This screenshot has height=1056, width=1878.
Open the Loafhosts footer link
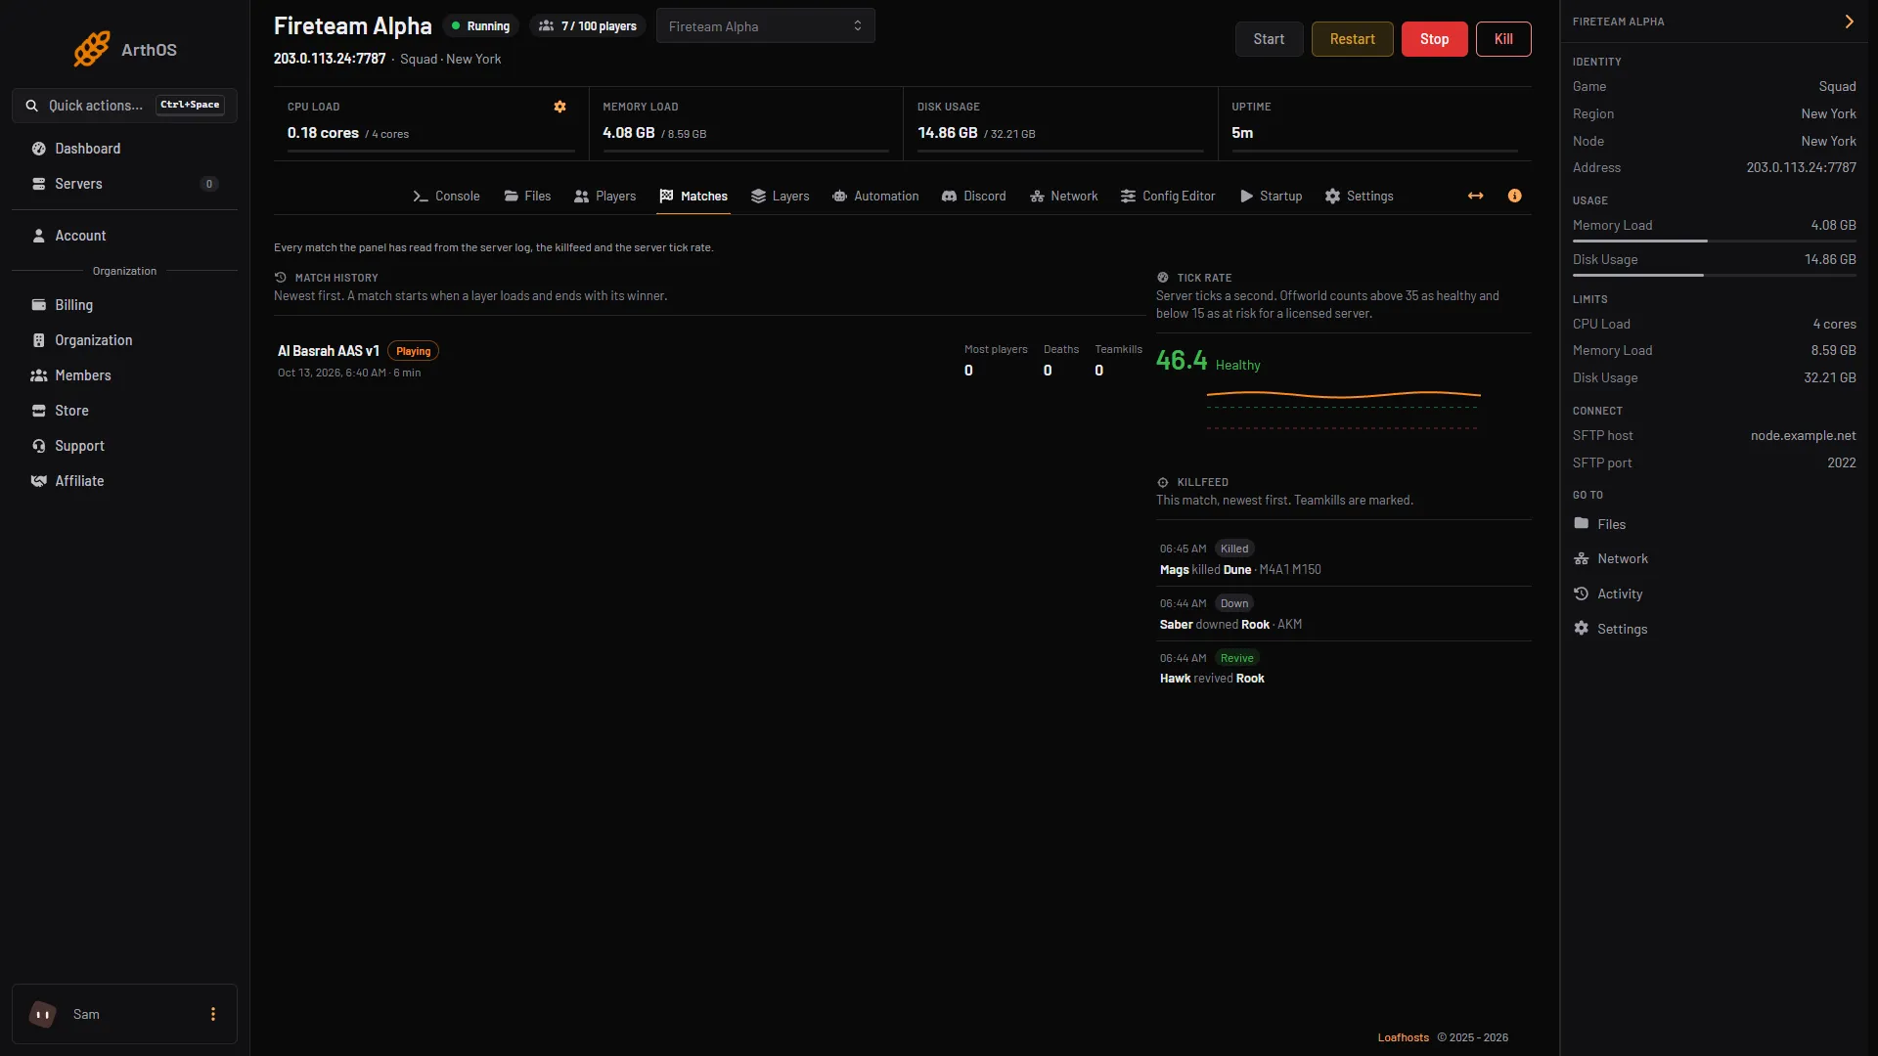click(1403, 1037)
